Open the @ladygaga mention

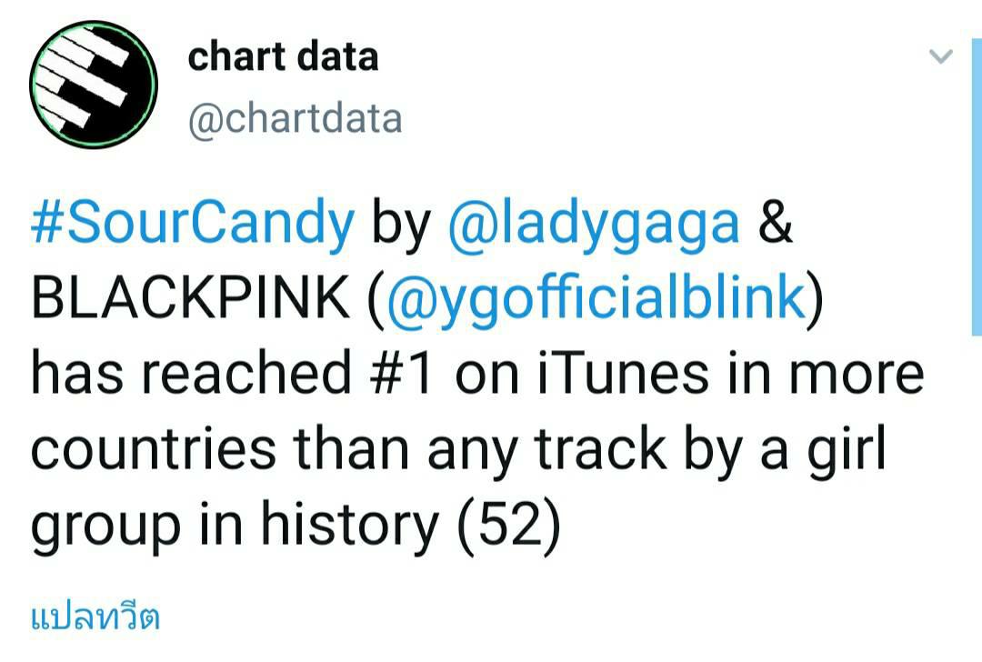click(x=594, y=224)
